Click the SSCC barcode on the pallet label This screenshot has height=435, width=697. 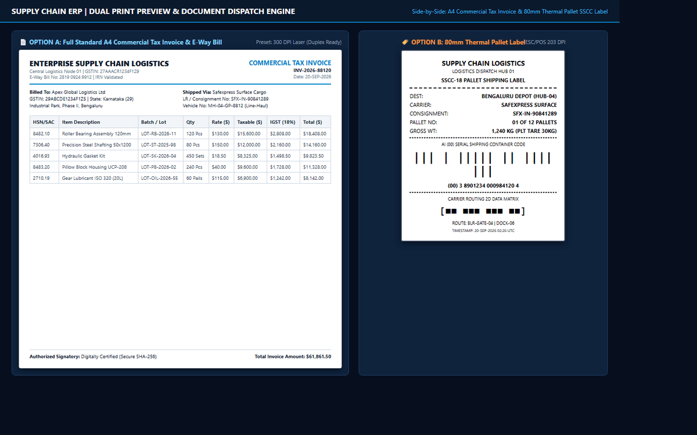coord(483,164)
